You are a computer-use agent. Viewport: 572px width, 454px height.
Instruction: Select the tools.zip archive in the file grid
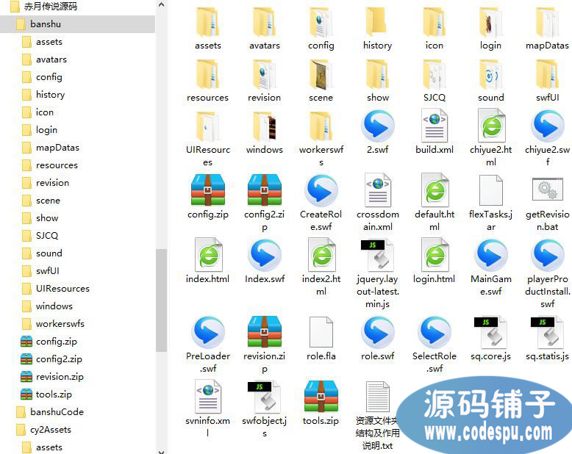(x=321, y=396)
